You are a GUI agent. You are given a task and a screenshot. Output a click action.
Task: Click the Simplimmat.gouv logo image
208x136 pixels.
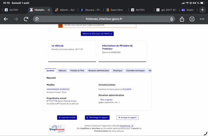57,129
